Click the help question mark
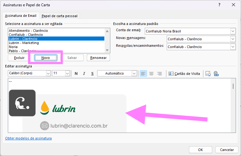 [219, 5]
